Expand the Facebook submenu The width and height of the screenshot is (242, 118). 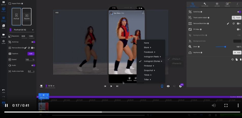point(149,52)
